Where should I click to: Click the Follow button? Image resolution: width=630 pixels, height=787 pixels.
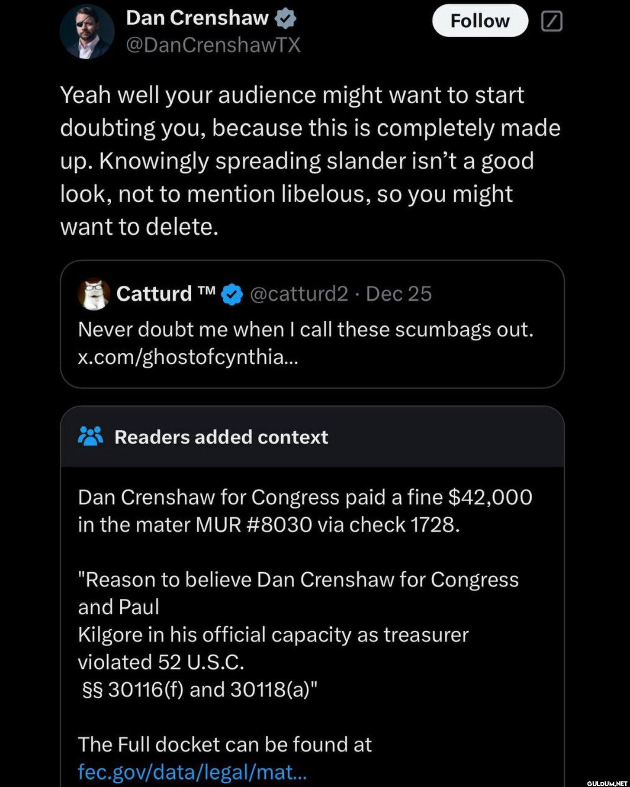tap(480, 21)
